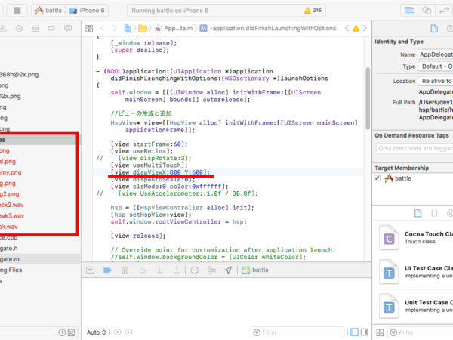Click the 216 warnings indicator

click(313, 11)
